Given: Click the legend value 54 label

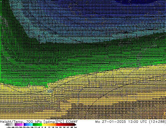Looking at the screenshot, I should click(75, 127).
